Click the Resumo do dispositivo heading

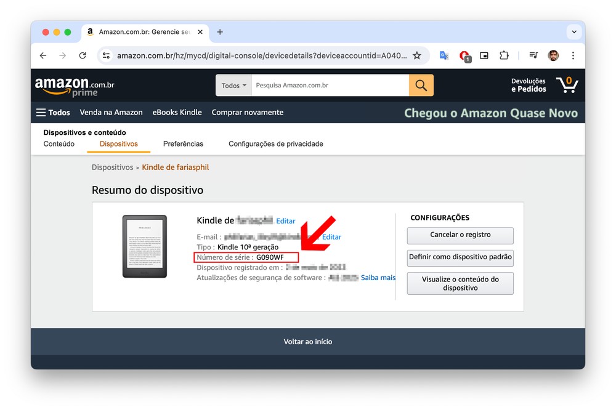point(147,190)
